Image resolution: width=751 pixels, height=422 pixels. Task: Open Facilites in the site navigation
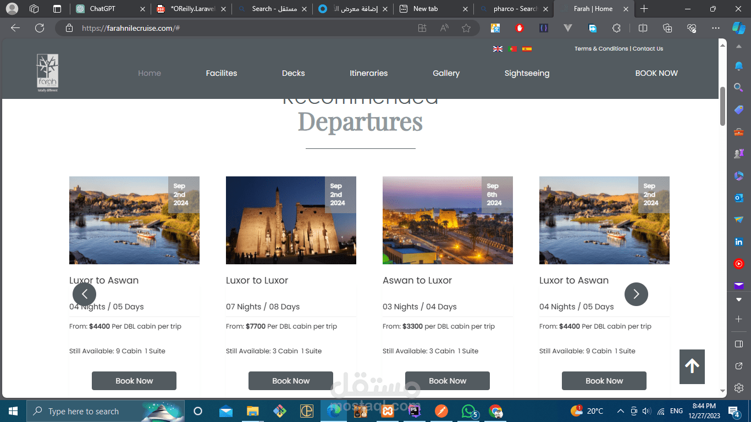(x=222, y=73)
